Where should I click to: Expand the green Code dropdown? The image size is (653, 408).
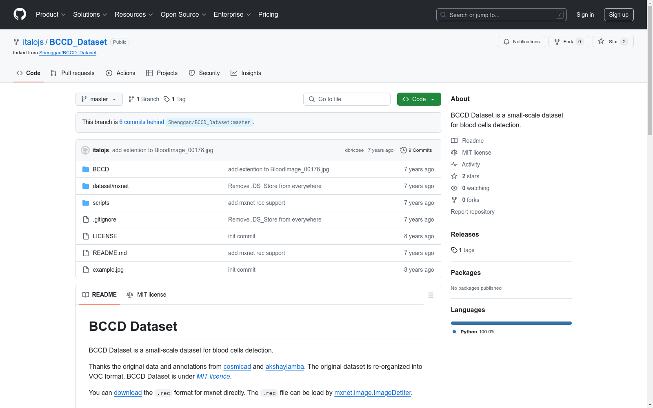point(419,99)
